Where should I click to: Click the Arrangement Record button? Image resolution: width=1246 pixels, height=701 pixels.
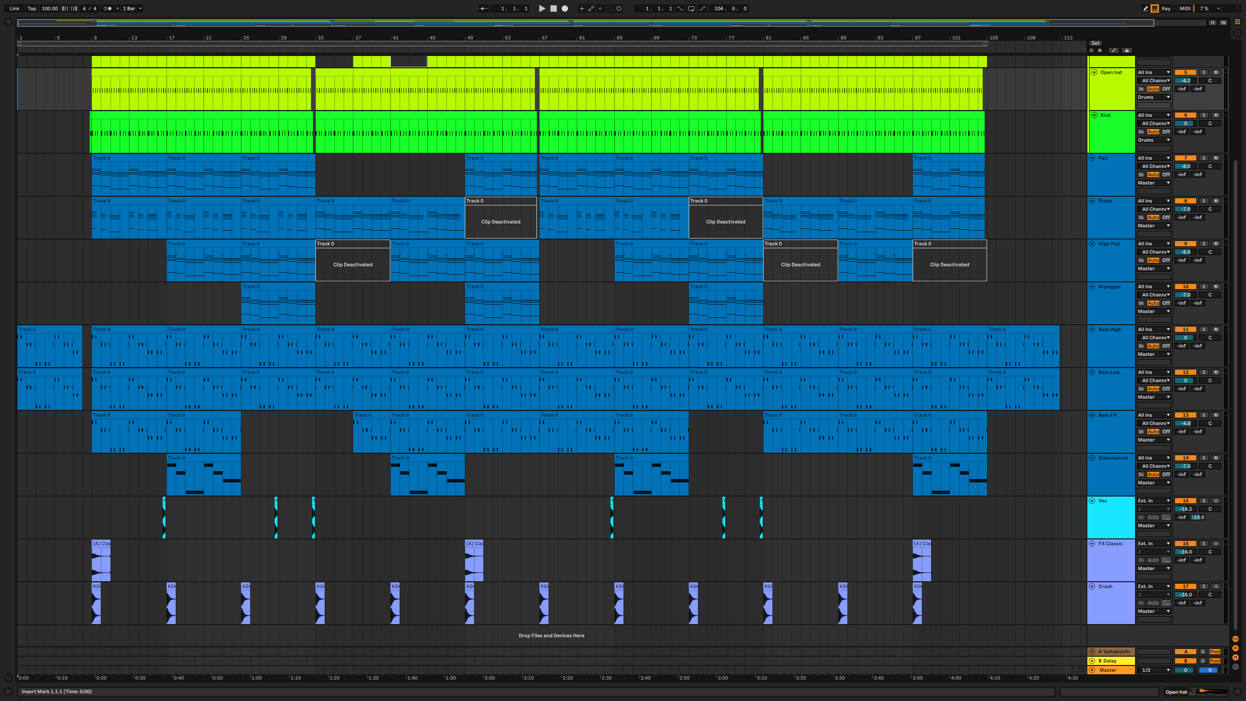tap(565, 8)
